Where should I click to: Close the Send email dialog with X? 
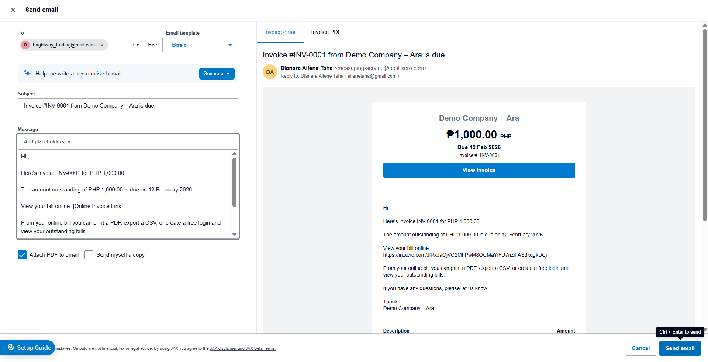point(13,10)
